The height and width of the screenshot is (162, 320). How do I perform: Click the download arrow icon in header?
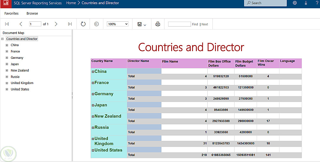pos(306,3)
